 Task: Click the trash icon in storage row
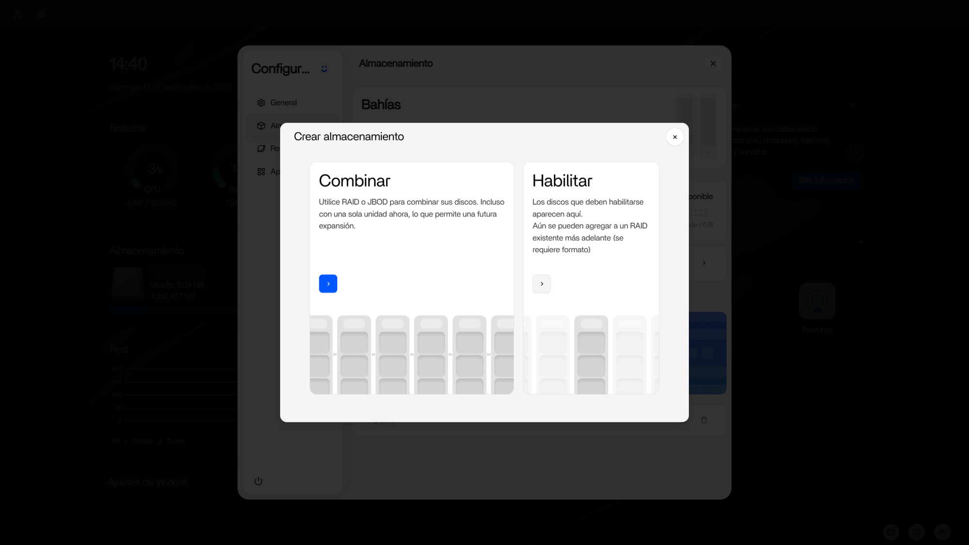pos(704,420)
